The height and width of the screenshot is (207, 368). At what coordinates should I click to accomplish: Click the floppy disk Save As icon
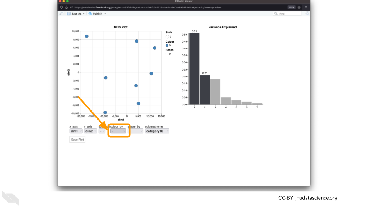[x=69, y=14]
